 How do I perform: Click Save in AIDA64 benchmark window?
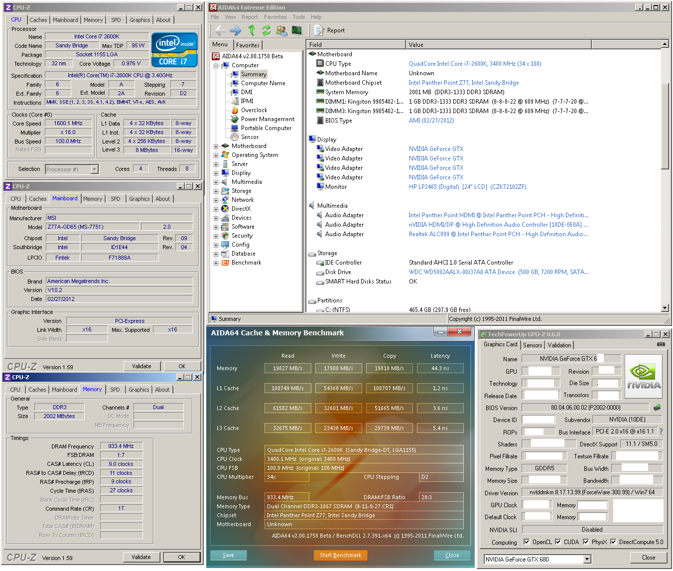(x=228, y=555)
